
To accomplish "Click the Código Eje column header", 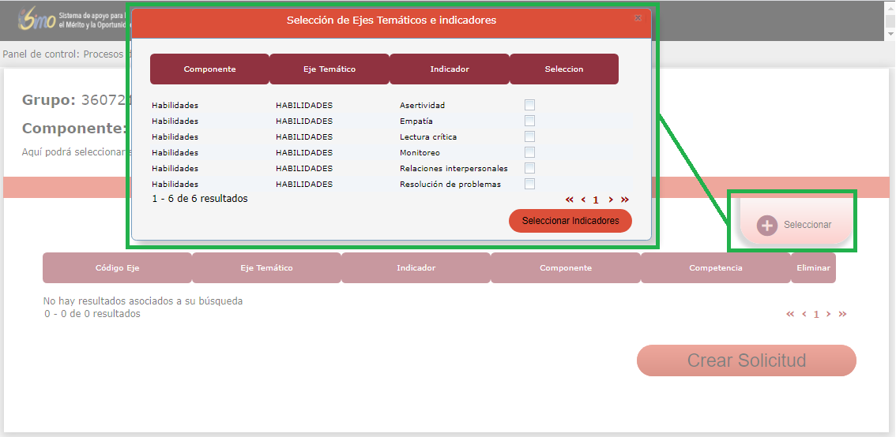I will 117,268.
